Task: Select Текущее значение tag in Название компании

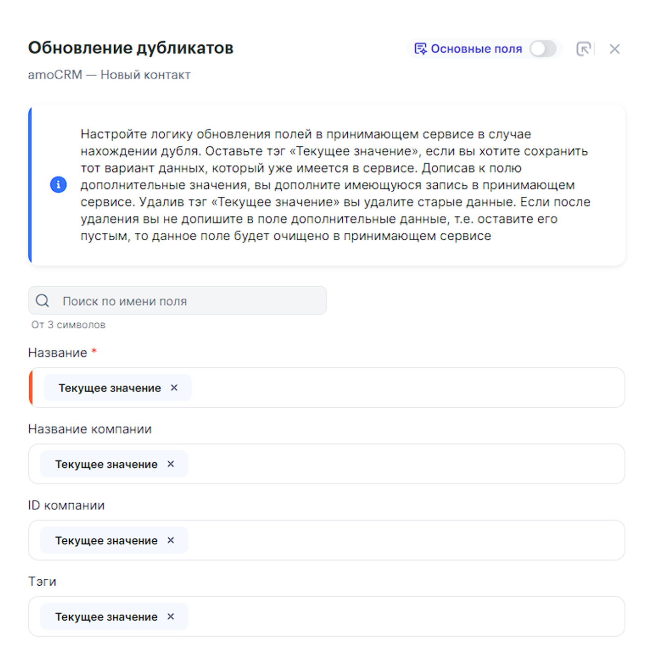Action: coord(106,465)
